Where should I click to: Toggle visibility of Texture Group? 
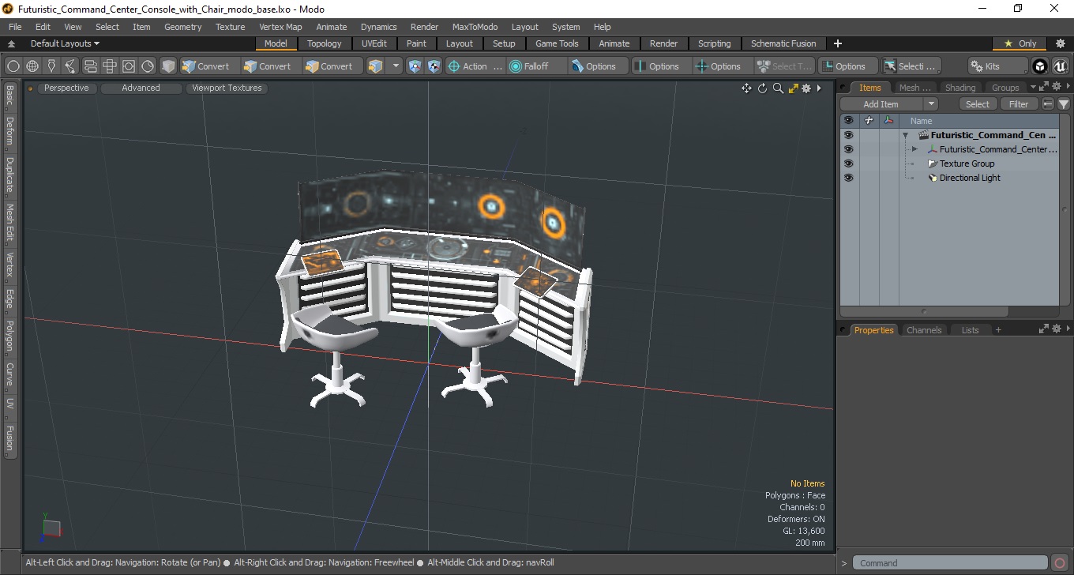pos(848,163)
